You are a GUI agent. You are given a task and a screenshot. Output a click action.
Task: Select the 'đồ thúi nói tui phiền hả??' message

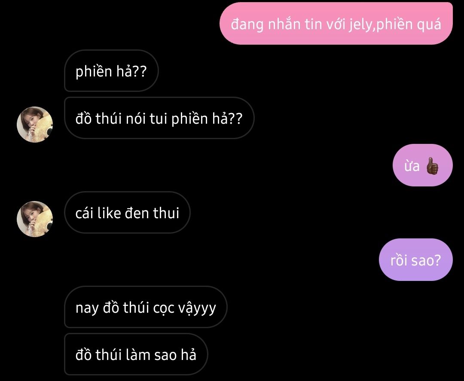pos(159,118)
